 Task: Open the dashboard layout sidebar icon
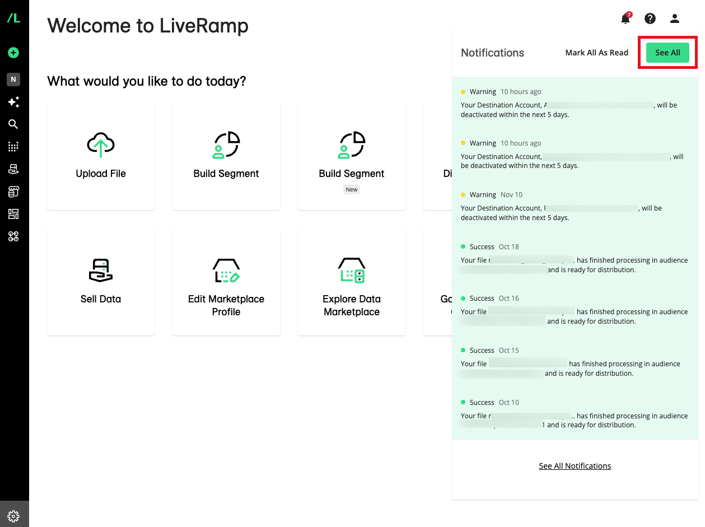(x=13, y=214)
